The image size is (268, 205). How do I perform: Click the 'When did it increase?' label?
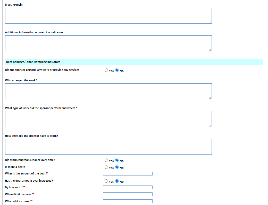tap(20, 194)
